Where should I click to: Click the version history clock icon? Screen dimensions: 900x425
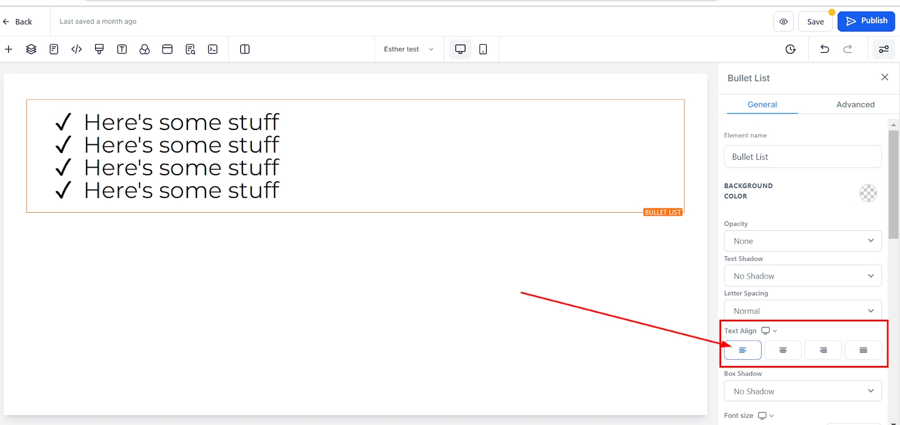pos(790,50)
